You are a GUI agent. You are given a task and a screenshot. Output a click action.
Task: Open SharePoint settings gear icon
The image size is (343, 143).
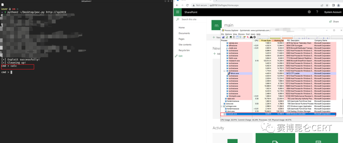click(309, 12)
